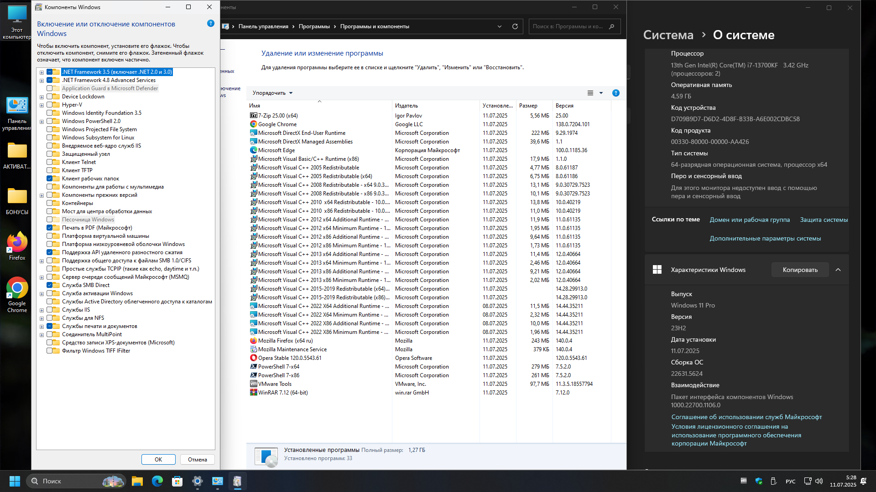Toggle .NET Framework 3.5 checkbox
Viewport: 876px width, 492px height.
[x=49, y=72]
